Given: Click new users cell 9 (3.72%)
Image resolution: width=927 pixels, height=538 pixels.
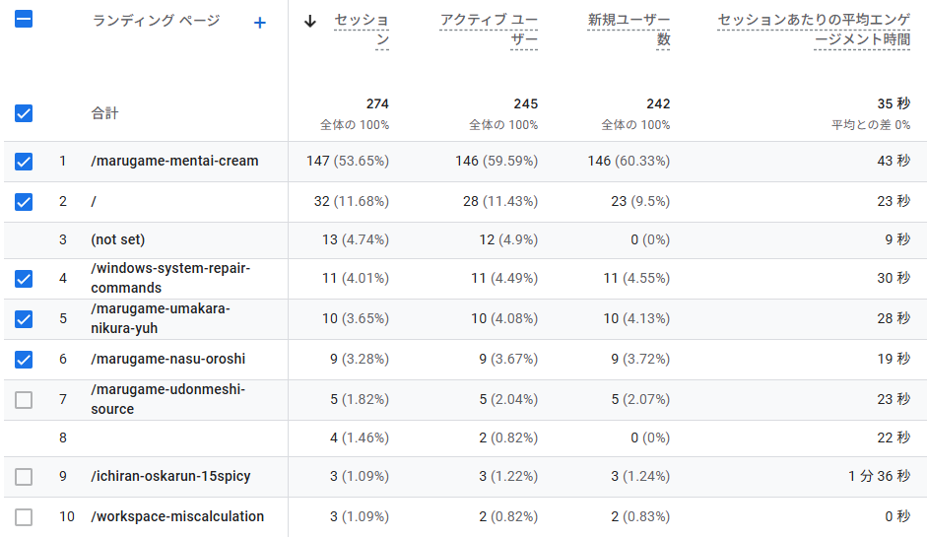Looking at the screenshot, I should coord(640,359).
